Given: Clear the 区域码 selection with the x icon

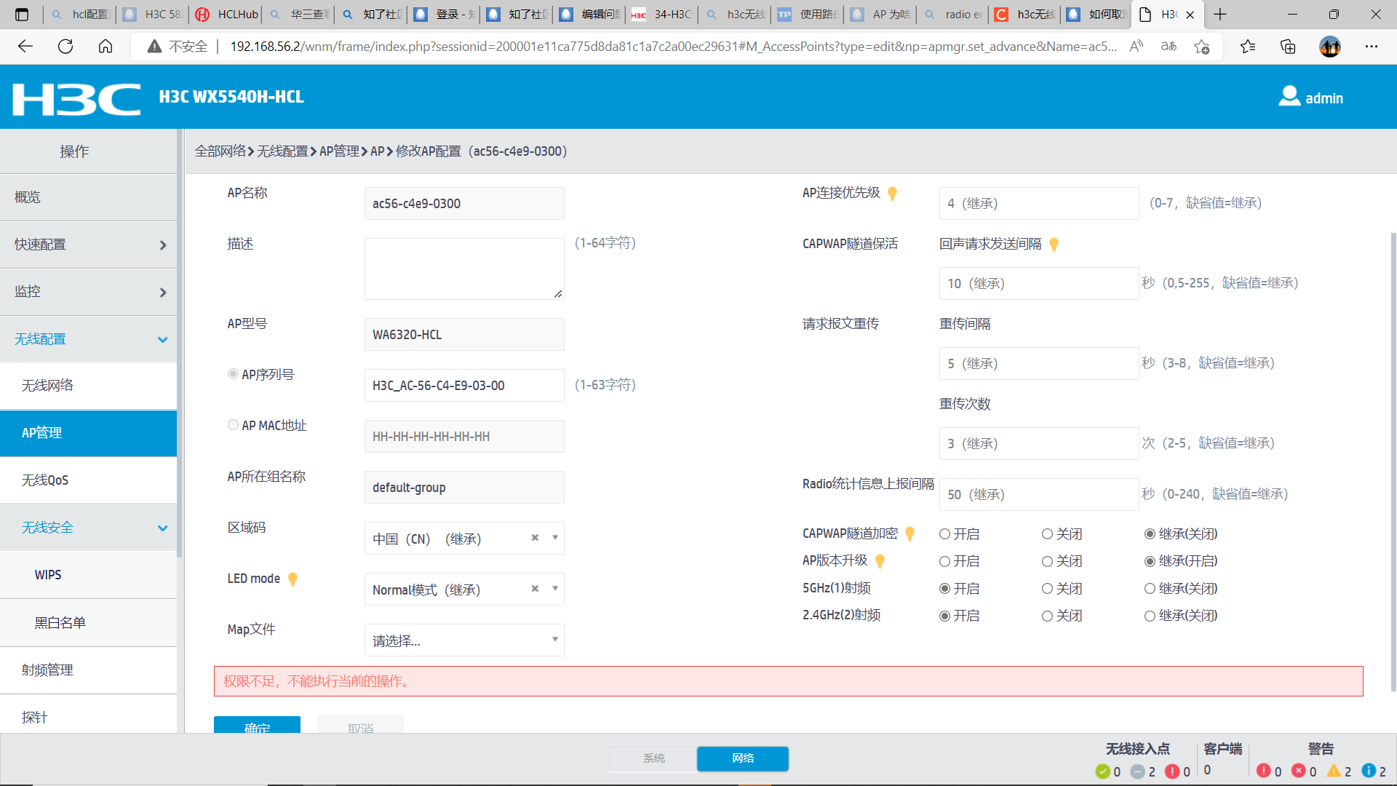Looking at the screenshot, I should pyautogui.click(x=535, y=538).
